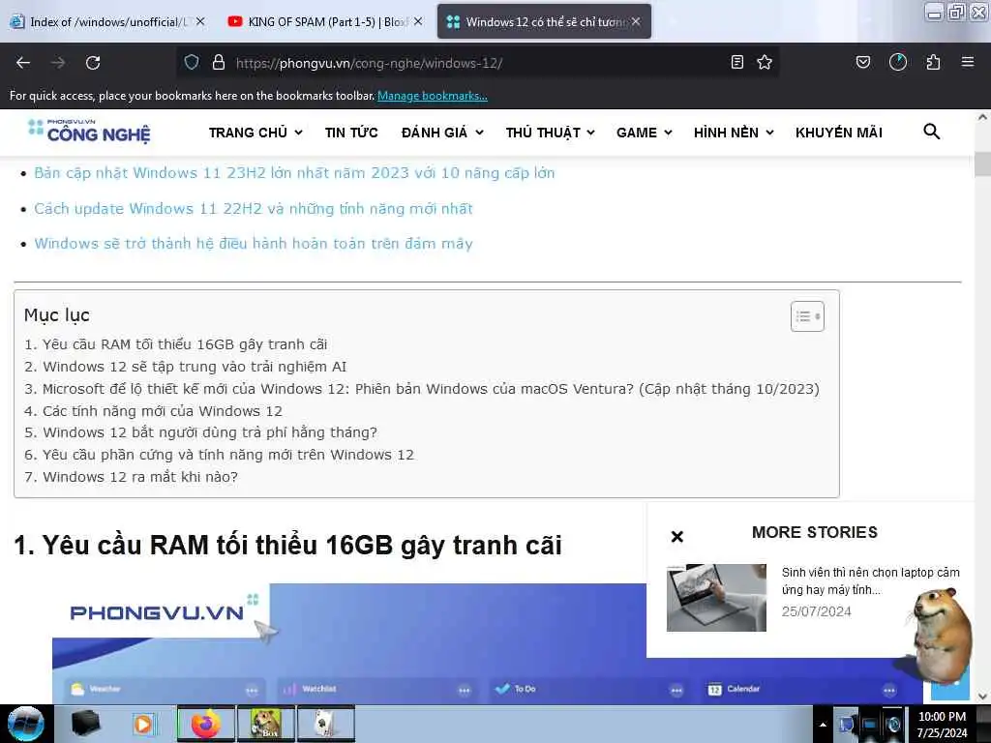
Task: Open link about Windows trên đám mây
Action: [x=254, y=243]
